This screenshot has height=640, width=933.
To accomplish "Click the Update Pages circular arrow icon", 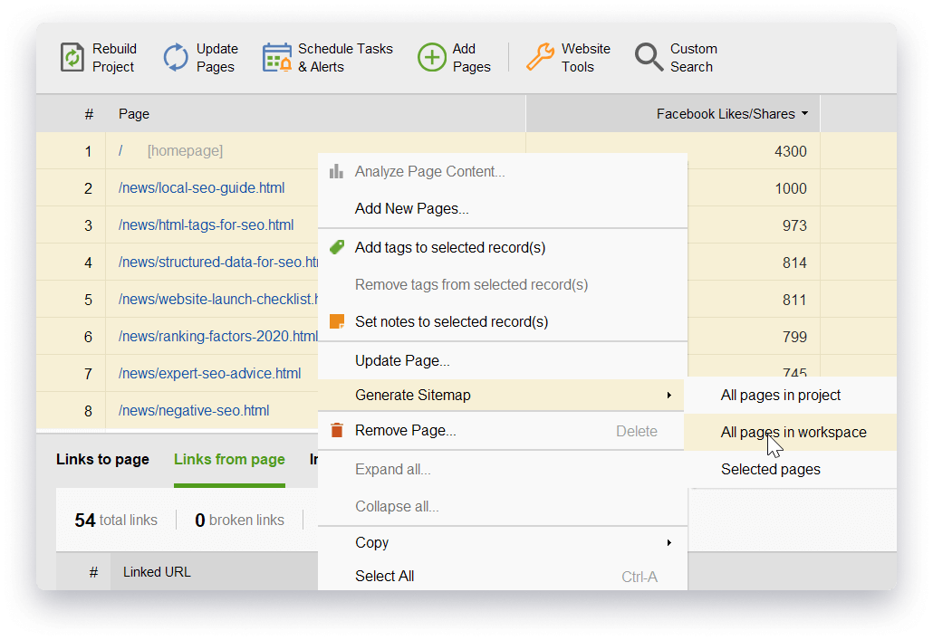I will (x=176, y=58).
